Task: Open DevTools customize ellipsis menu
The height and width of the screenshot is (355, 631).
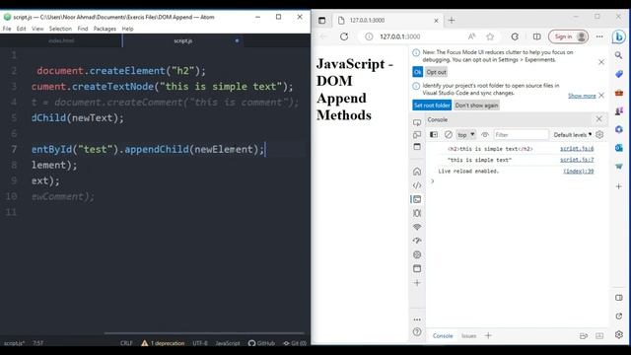Action: click(417, 319)
